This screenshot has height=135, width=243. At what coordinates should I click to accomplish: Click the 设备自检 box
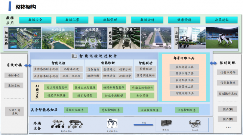point(93,69)
